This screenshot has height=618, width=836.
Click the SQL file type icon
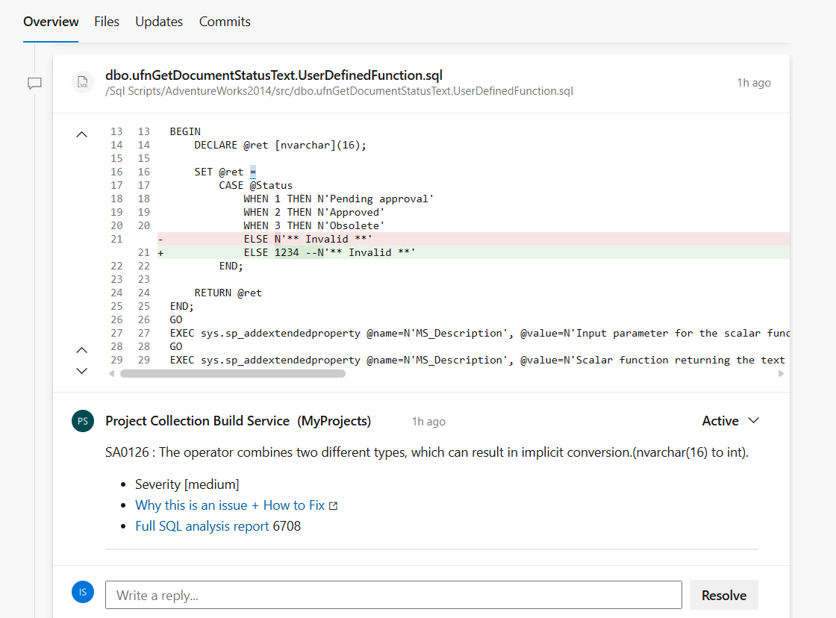(x=83, y=82)
